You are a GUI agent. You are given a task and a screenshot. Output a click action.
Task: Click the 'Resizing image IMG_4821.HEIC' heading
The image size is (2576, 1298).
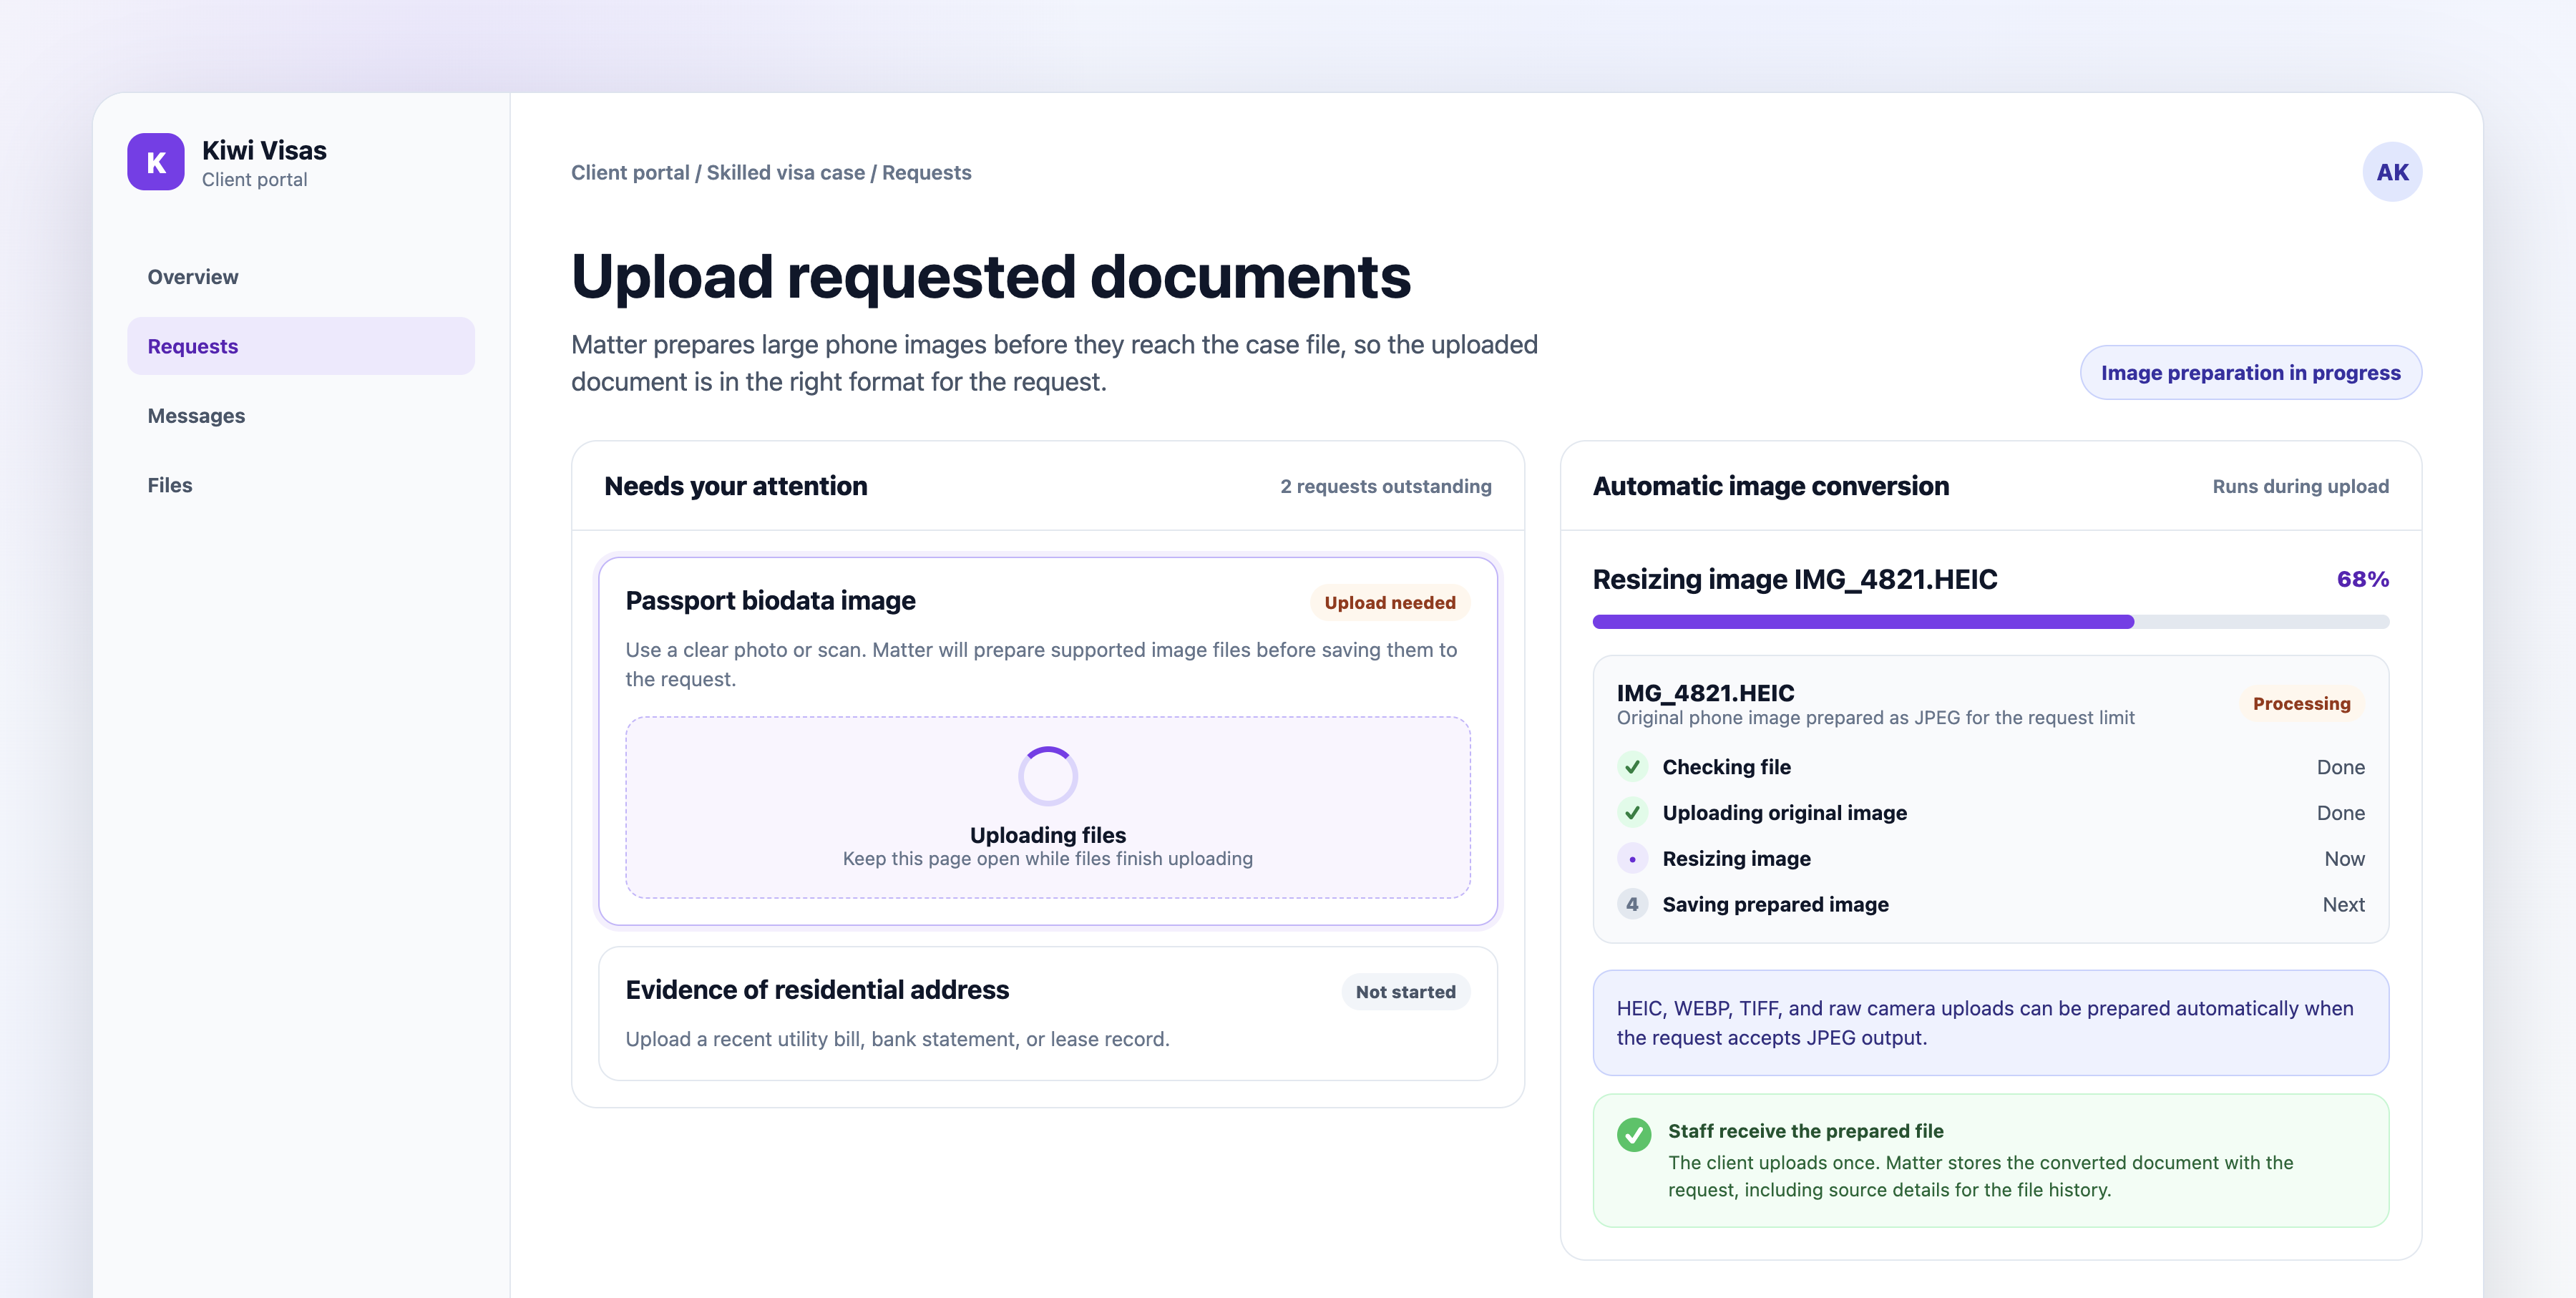[x=1794, y=579]
